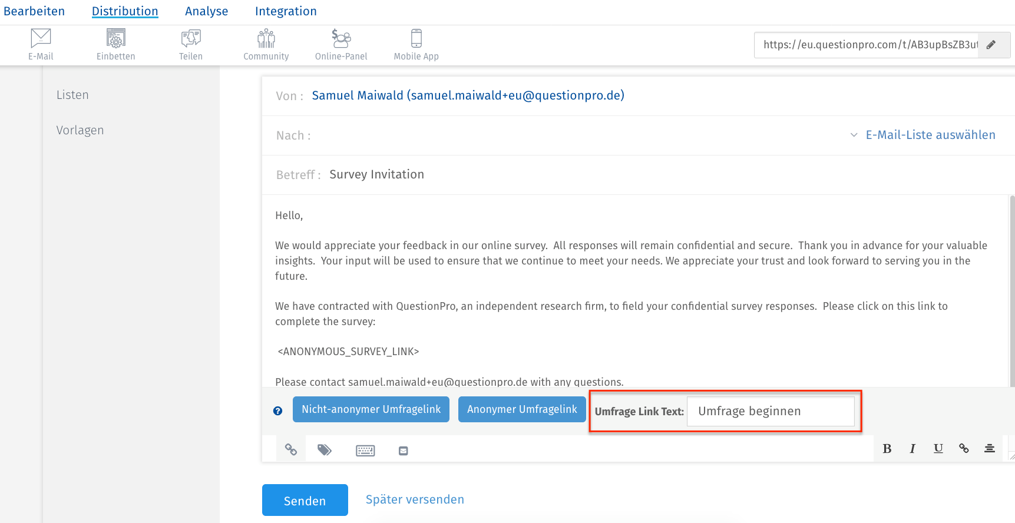Click the sender Samuel Maiwald link
1015x523 pixels.
click(x=468, y=95)
